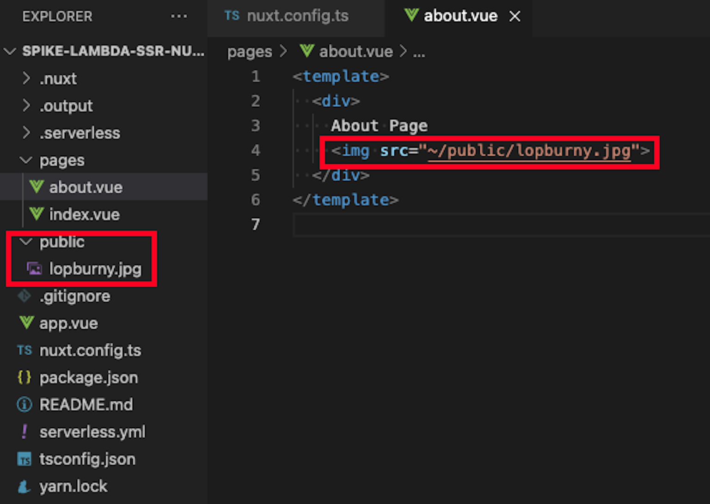Viewport: 710px width, 504px height.
Task: Select the info icon next to README.md
Action: pos(24,404)
